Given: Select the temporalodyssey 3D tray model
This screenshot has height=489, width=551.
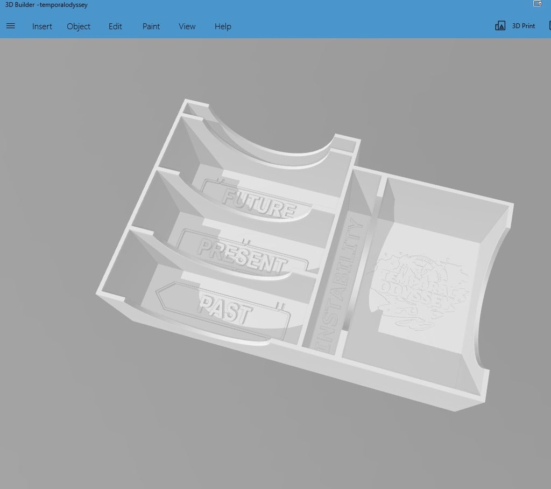Looking at the screenshot, I should coord(305,256).
